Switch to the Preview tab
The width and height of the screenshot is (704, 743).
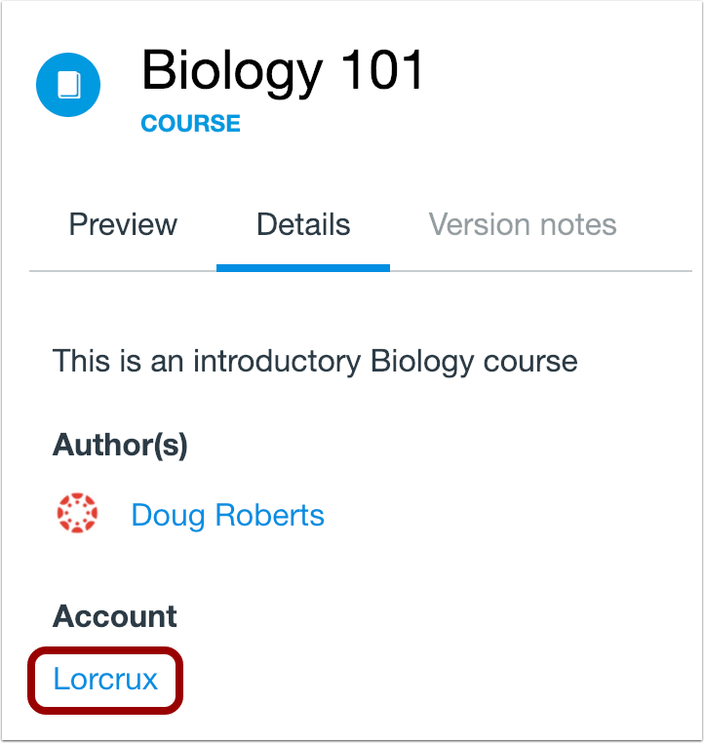(123, 225)
